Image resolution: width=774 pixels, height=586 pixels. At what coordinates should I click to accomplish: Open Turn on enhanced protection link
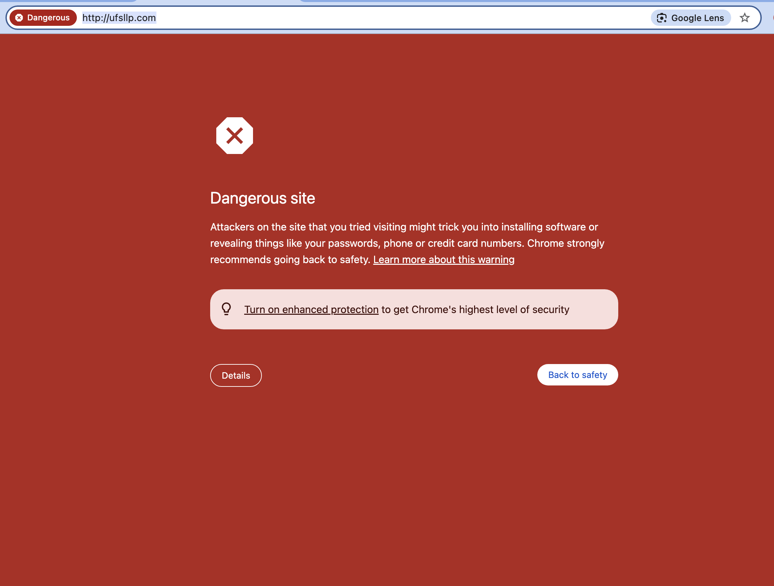[x=311, y=310]
